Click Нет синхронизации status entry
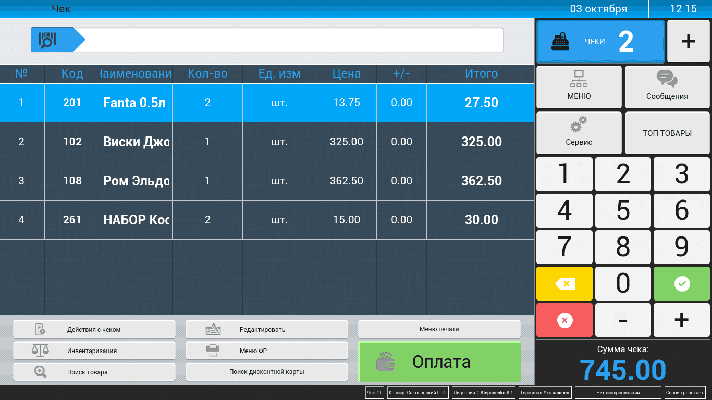Screen dimensions: 712x400 point(618,393)
